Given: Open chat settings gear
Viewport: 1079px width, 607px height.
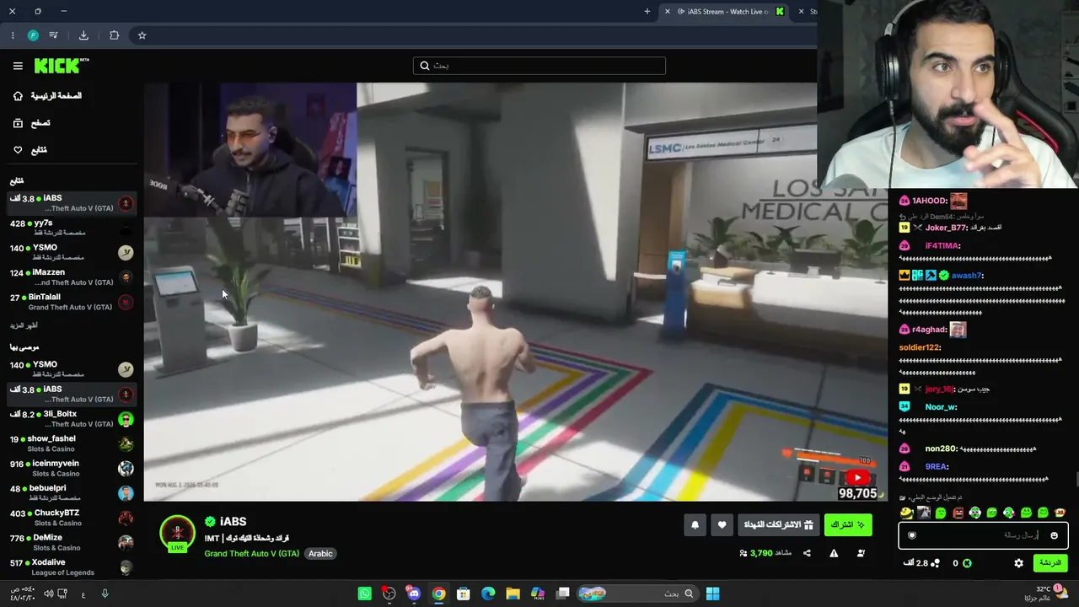Looking at the screenshot, I should pos(1018,563).
